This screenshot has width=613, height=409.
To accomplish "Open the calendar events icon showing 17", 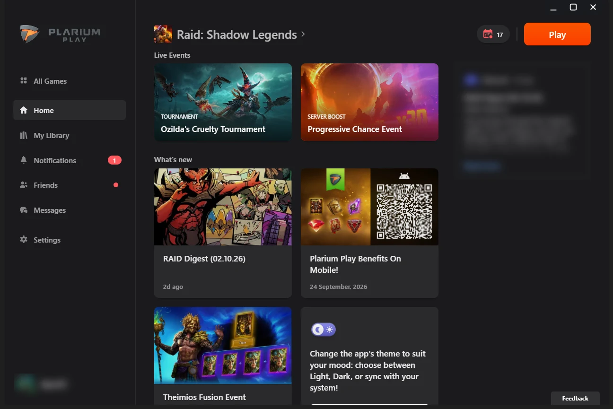I will (x=493, y=35).
